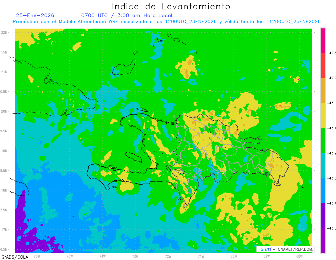The image size is (336, 260).
Task: Click the "70W" longitude axis label
Action: point(234,256)
